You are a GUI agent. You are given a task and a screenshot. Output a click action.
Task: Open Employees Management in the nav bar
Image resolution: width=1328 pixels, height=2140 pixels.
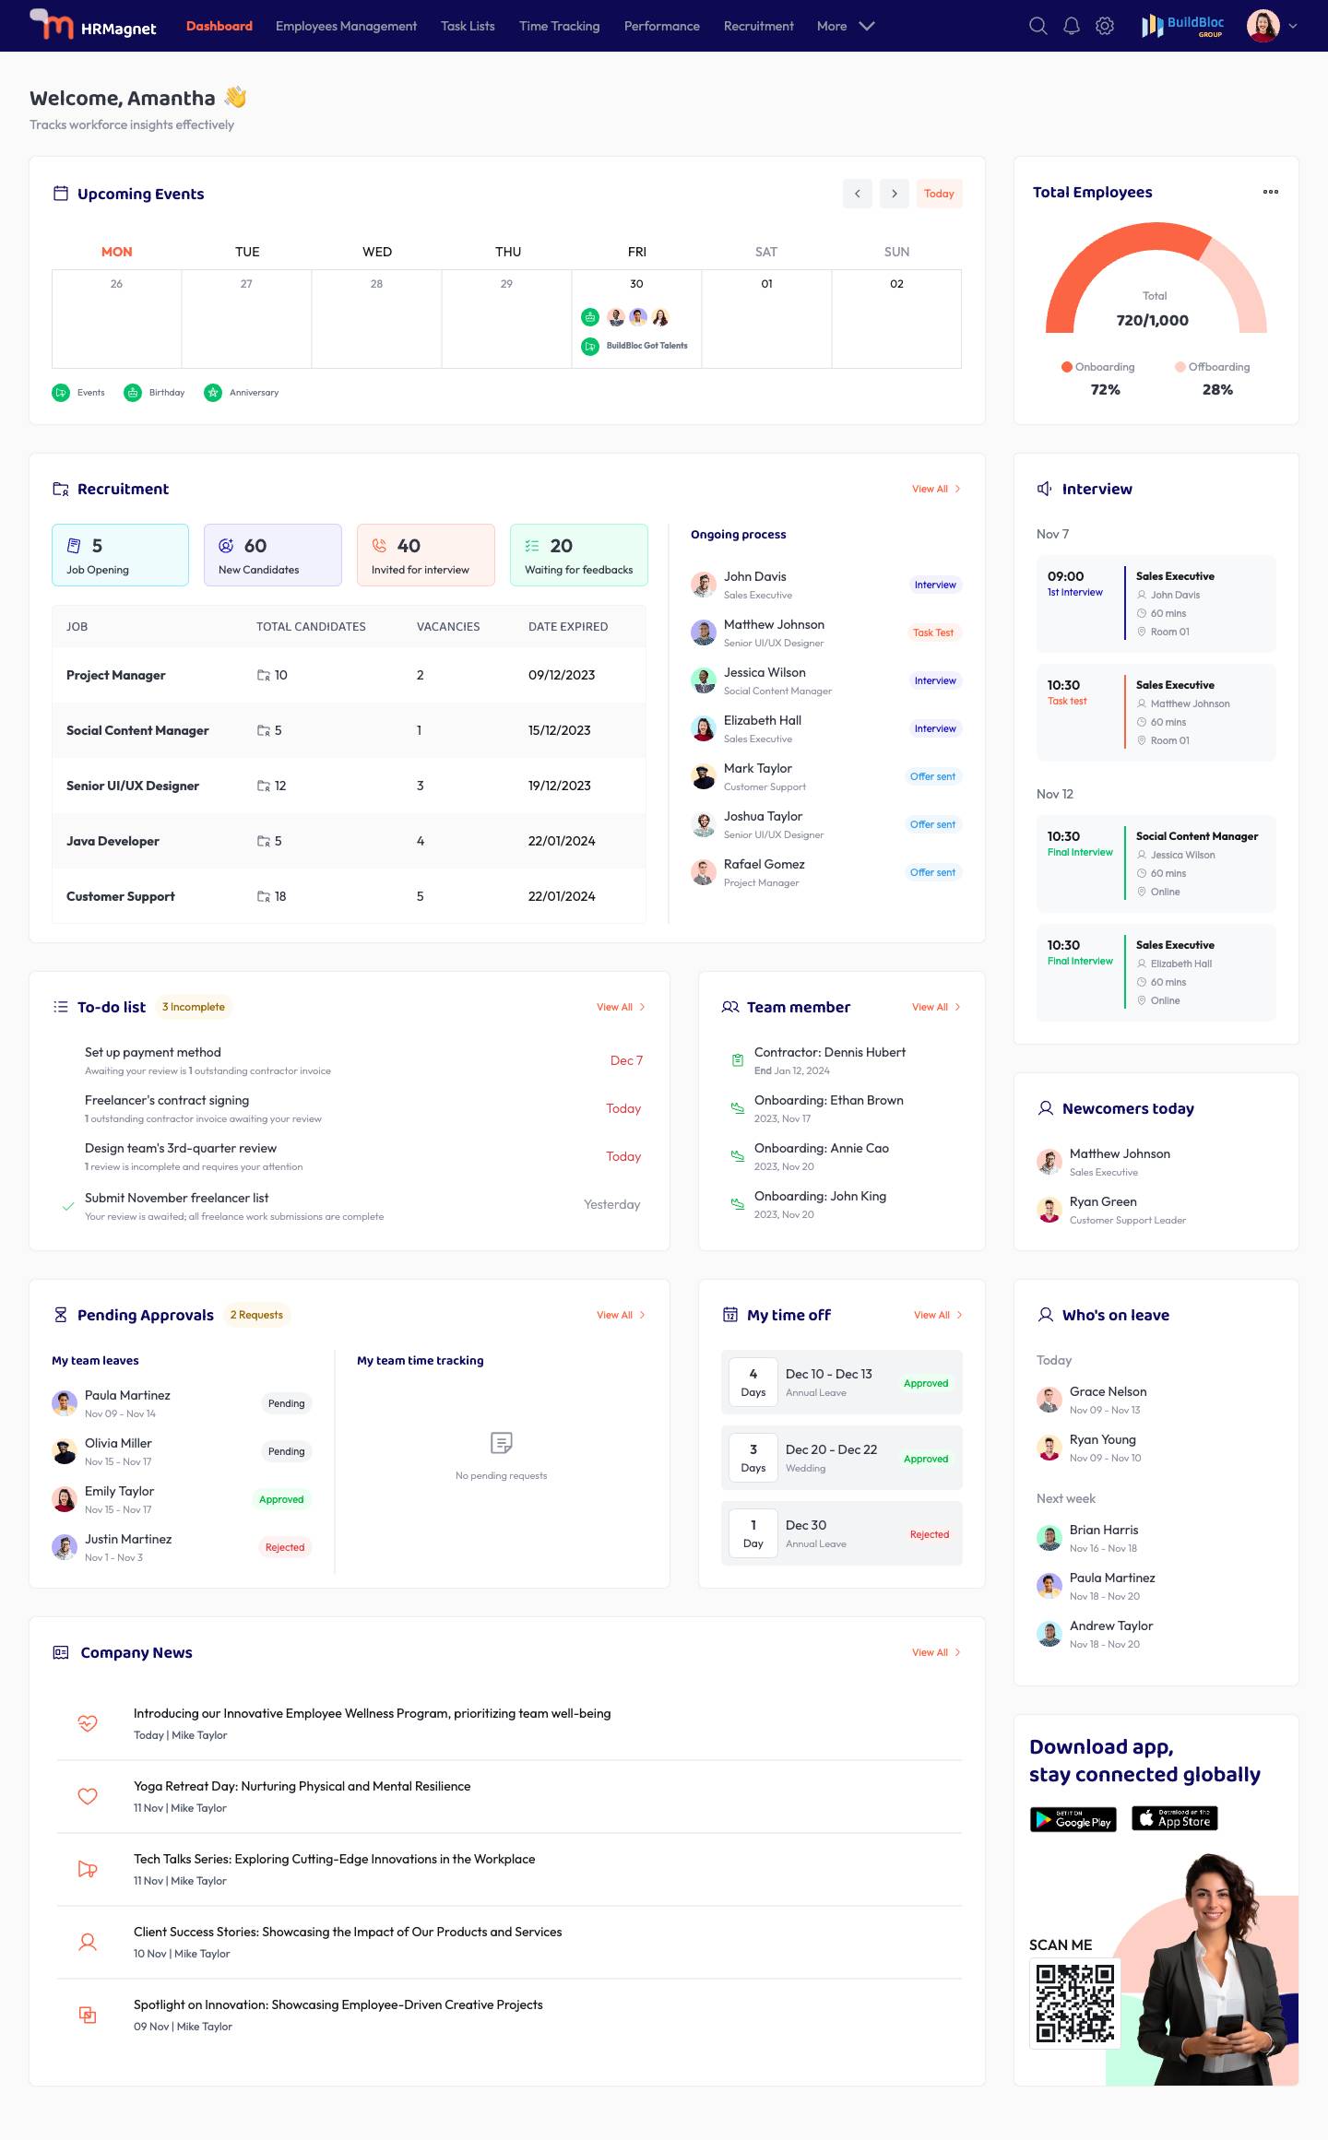[346, 26]
